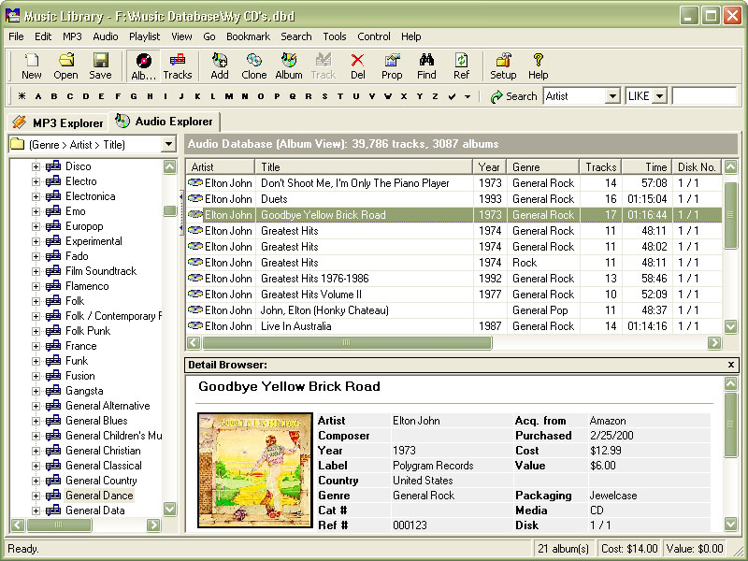This screenshot has height=561, width=748.
Task: Sort albums by the Tracks column header
Action: (600, 167)
